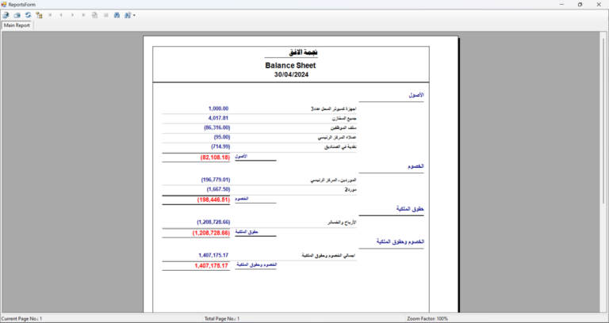Click the Export Report toolbar icon
This screenshot has width=609, height=323.
point(6,15)
